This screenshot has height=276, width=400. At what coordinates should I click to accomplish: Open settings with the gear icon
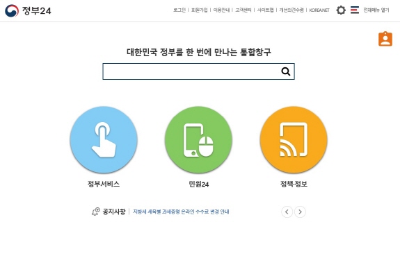pos(341,10)
